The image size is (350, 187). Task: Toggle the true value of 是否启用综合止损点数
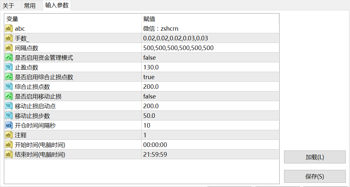coord(210,77)
